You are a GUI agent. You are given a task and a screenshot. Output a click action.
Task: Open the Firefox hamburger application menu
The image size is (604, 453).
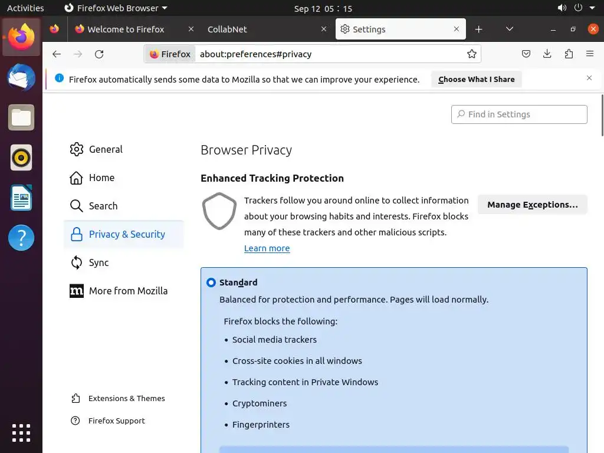590,54
